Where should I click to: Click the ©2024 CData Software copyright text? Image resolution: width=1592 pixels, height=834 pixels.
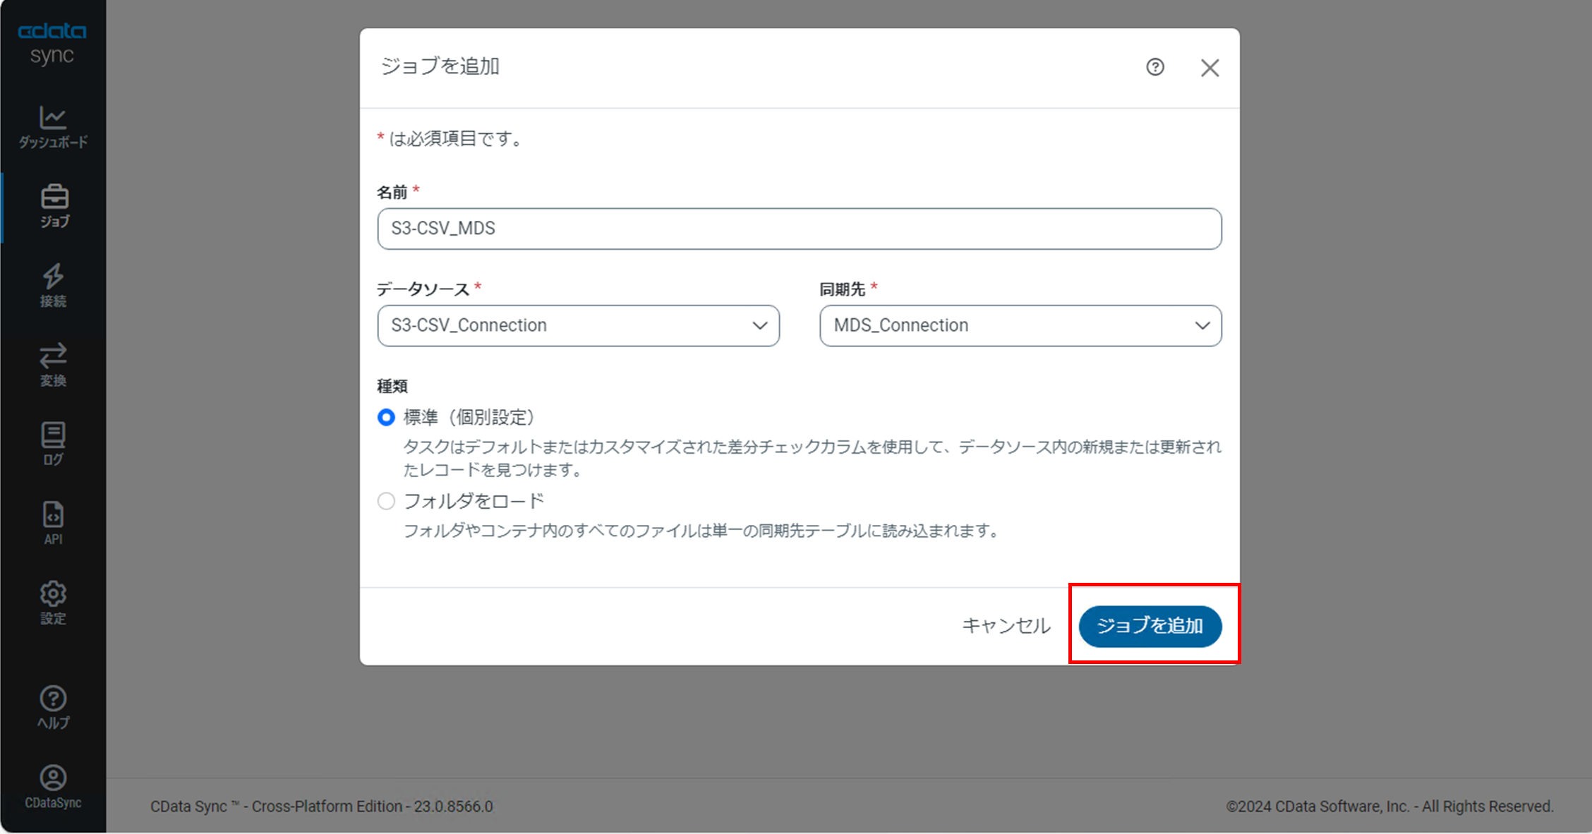pyautogui.click(x=1389, y=806)
